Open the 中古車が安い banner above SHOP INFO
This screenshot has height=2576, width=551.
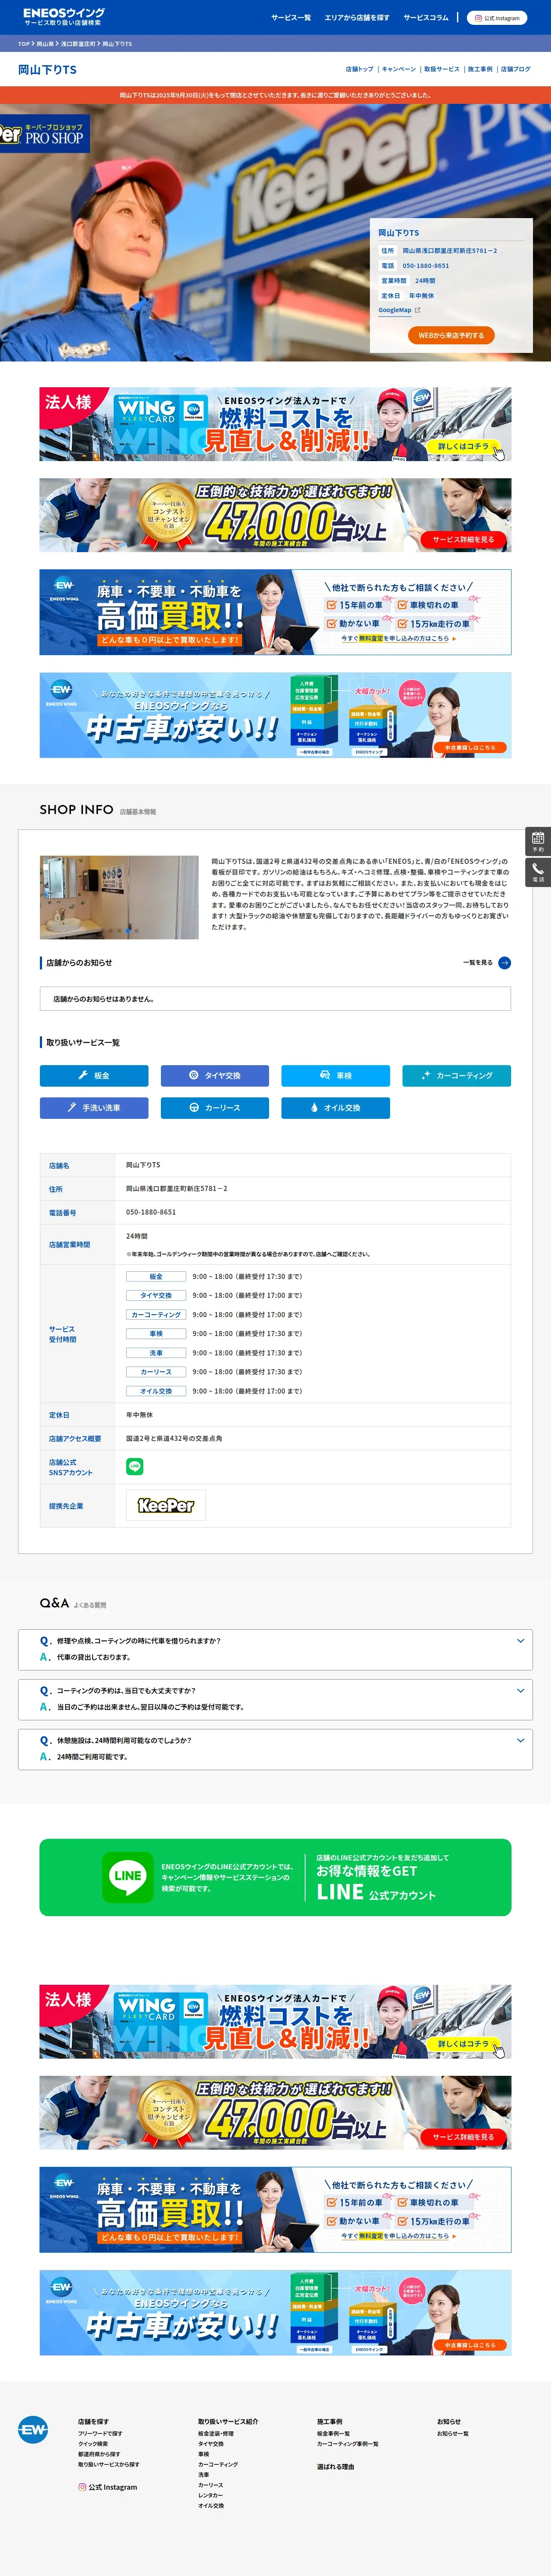pos(275,715)
